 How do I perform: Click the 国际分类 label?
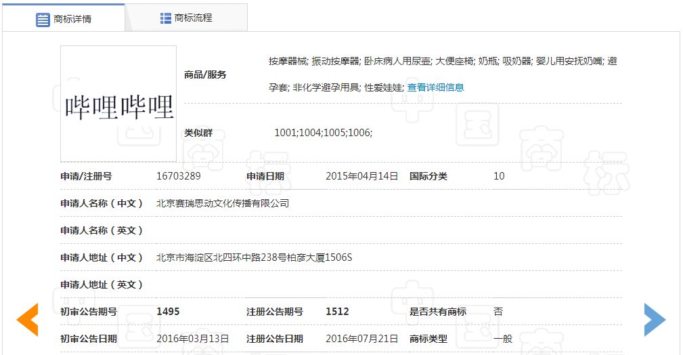(428, 177)
